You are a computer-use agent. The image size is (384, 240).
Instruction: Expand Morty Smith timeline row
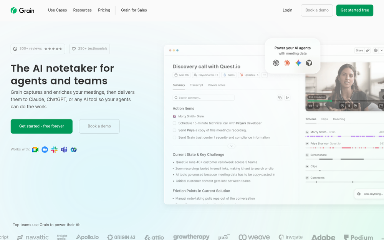pyautogui.click(x=307, y=132)
